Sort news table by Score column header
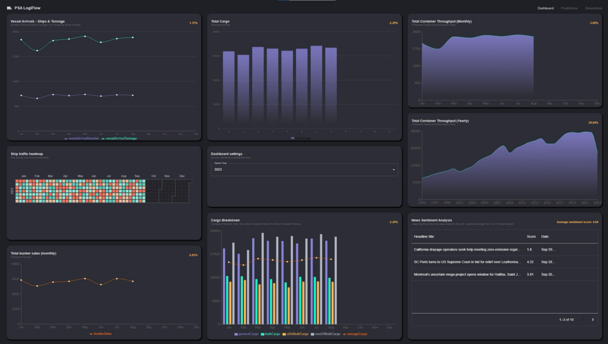This screenshot has height=344, width=608. click(x=531, y=236)
